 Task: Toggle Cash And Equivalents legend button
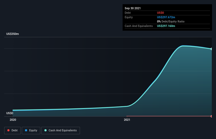pyautogui.click(x=61, y=131)
